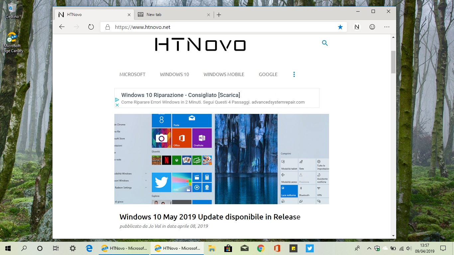Screen dimensions: 454x255
Task: Open the WINDOWS MOBILE menu section
Action: pos(224,74)
